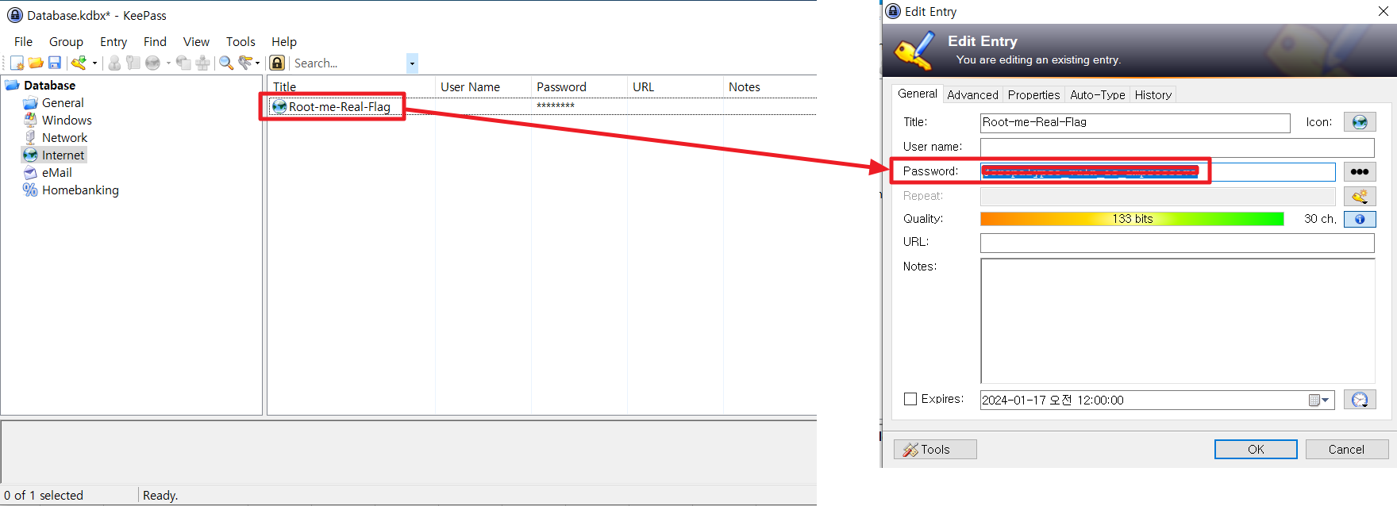Click the Password input field
This screenshot has height=506, width=1397.
(1158, 172)
